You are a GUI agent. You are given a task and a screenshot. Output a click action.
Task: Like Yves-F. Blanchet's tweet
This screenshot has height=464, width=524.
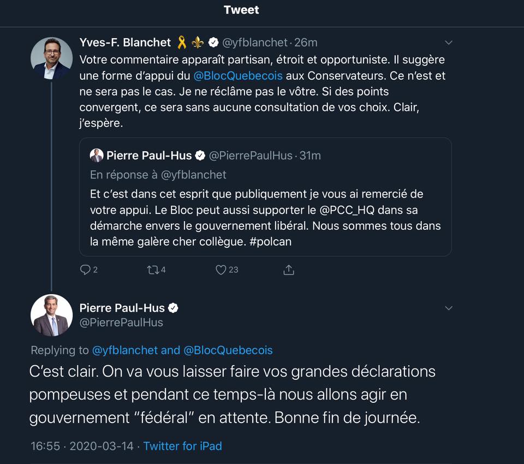[x=221, y=270]
